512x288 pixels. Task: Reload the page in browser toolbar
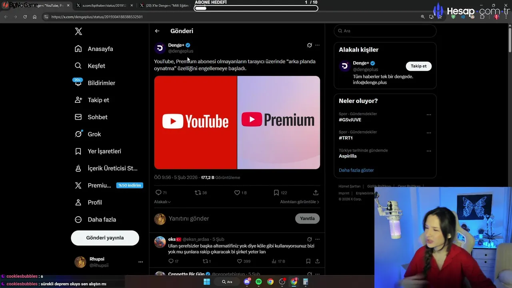(25, 17)
